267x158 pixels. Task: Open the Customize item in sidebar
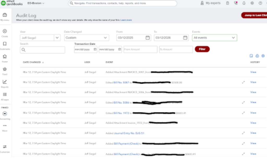[x=5, y=147]
